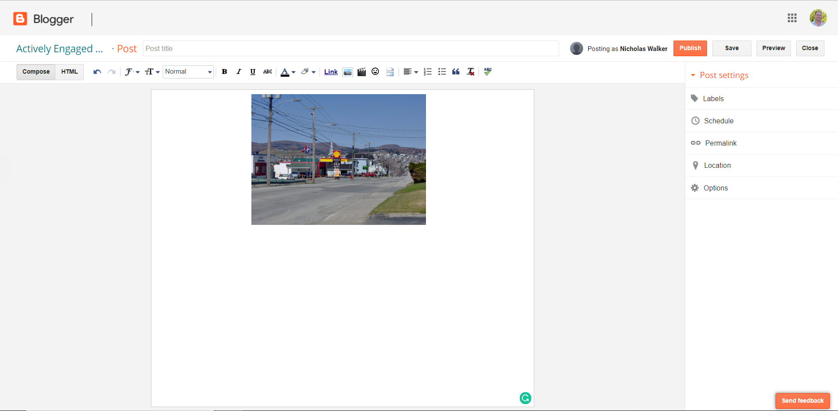The width and height of the screenshot is (838, 411).
Task: Open the Location settings
Action: 718,165
